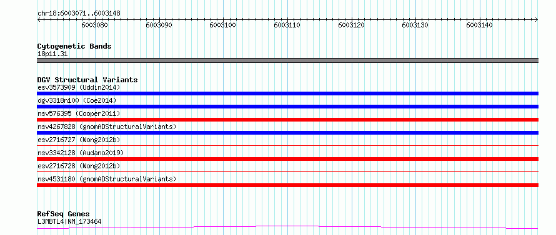
Task: Click esv2716728 (Wong2012b) variant label
Action: pos(79,166)
